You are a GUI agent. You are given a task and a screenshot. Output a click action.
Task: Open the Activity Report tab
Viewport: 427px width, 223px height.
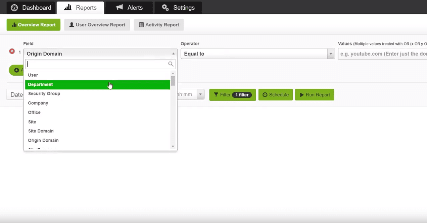tap(159, 25)
